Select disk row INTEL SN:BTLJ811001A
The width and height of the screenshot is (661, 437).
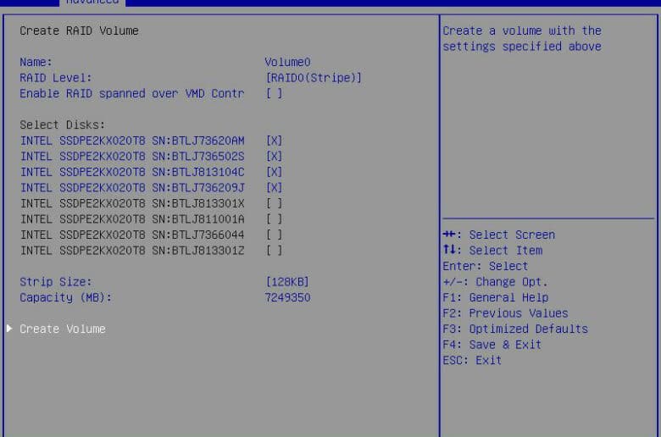[x=132, y=219]
